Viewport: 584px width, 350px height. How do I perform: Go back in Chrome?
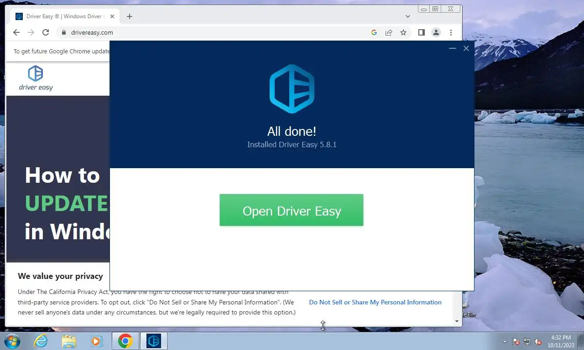coord(16,32)
